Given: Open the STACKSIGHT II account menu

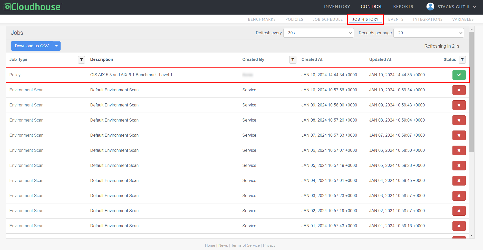Looking at the screenshot, I should pyautogui.click(x=451, y=7).
